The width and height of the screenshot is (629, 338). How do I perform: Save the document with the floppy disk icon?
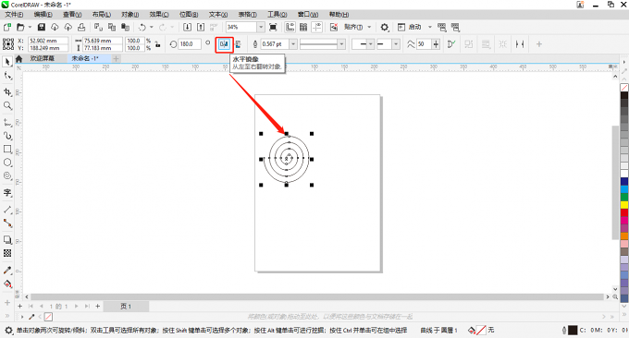pyautogui.click(x=42, y=27)
